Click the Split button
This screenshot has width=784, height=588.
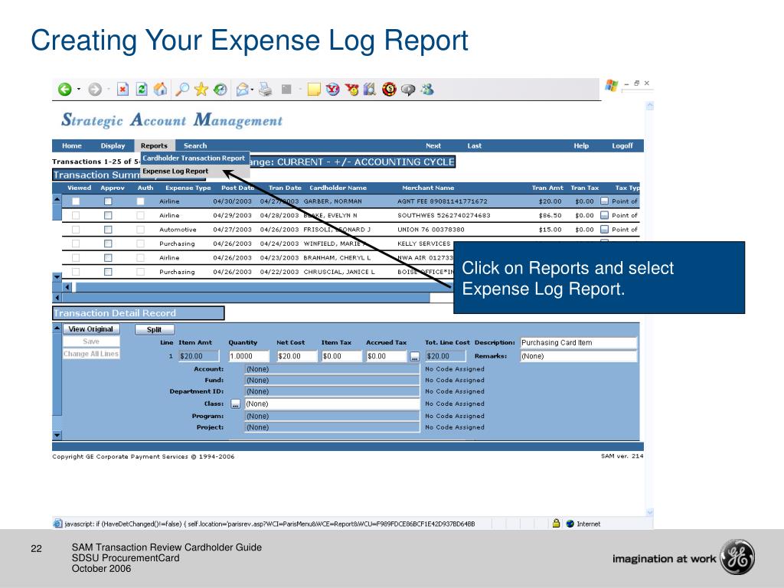pos(155,329)
